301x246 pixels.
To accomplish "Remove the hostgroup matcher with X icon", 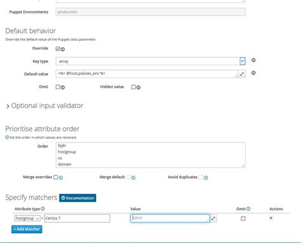I will [x=271, y=218].
